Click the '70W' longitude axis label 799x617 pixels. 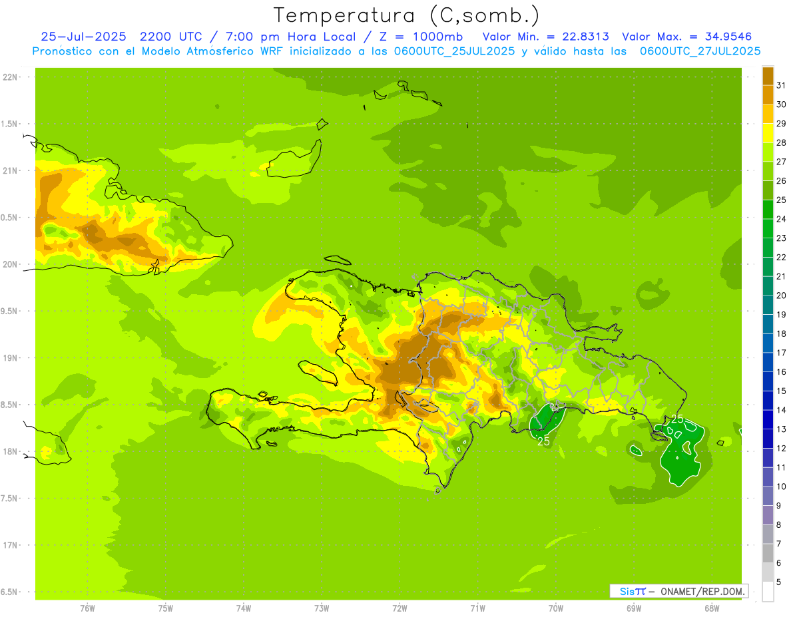[555, 608]
